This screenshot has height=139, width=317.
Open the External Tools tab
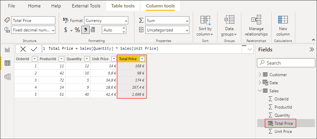coord(86,6)
